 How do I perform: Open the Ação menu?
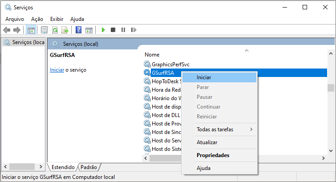coord(37,19)
